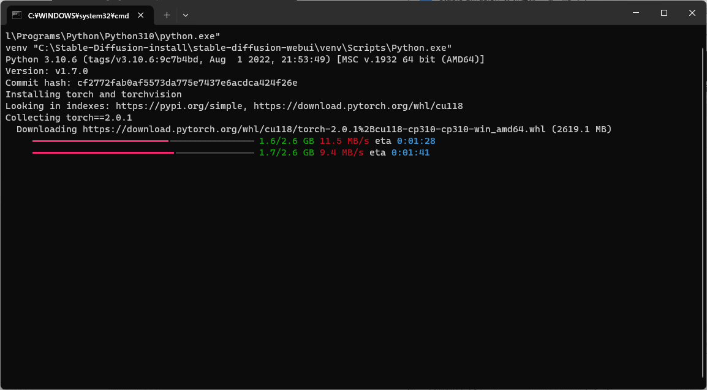707x390 pixels.
Task: Click the cmd icon in the tab
Action: [x=17, y=15]
